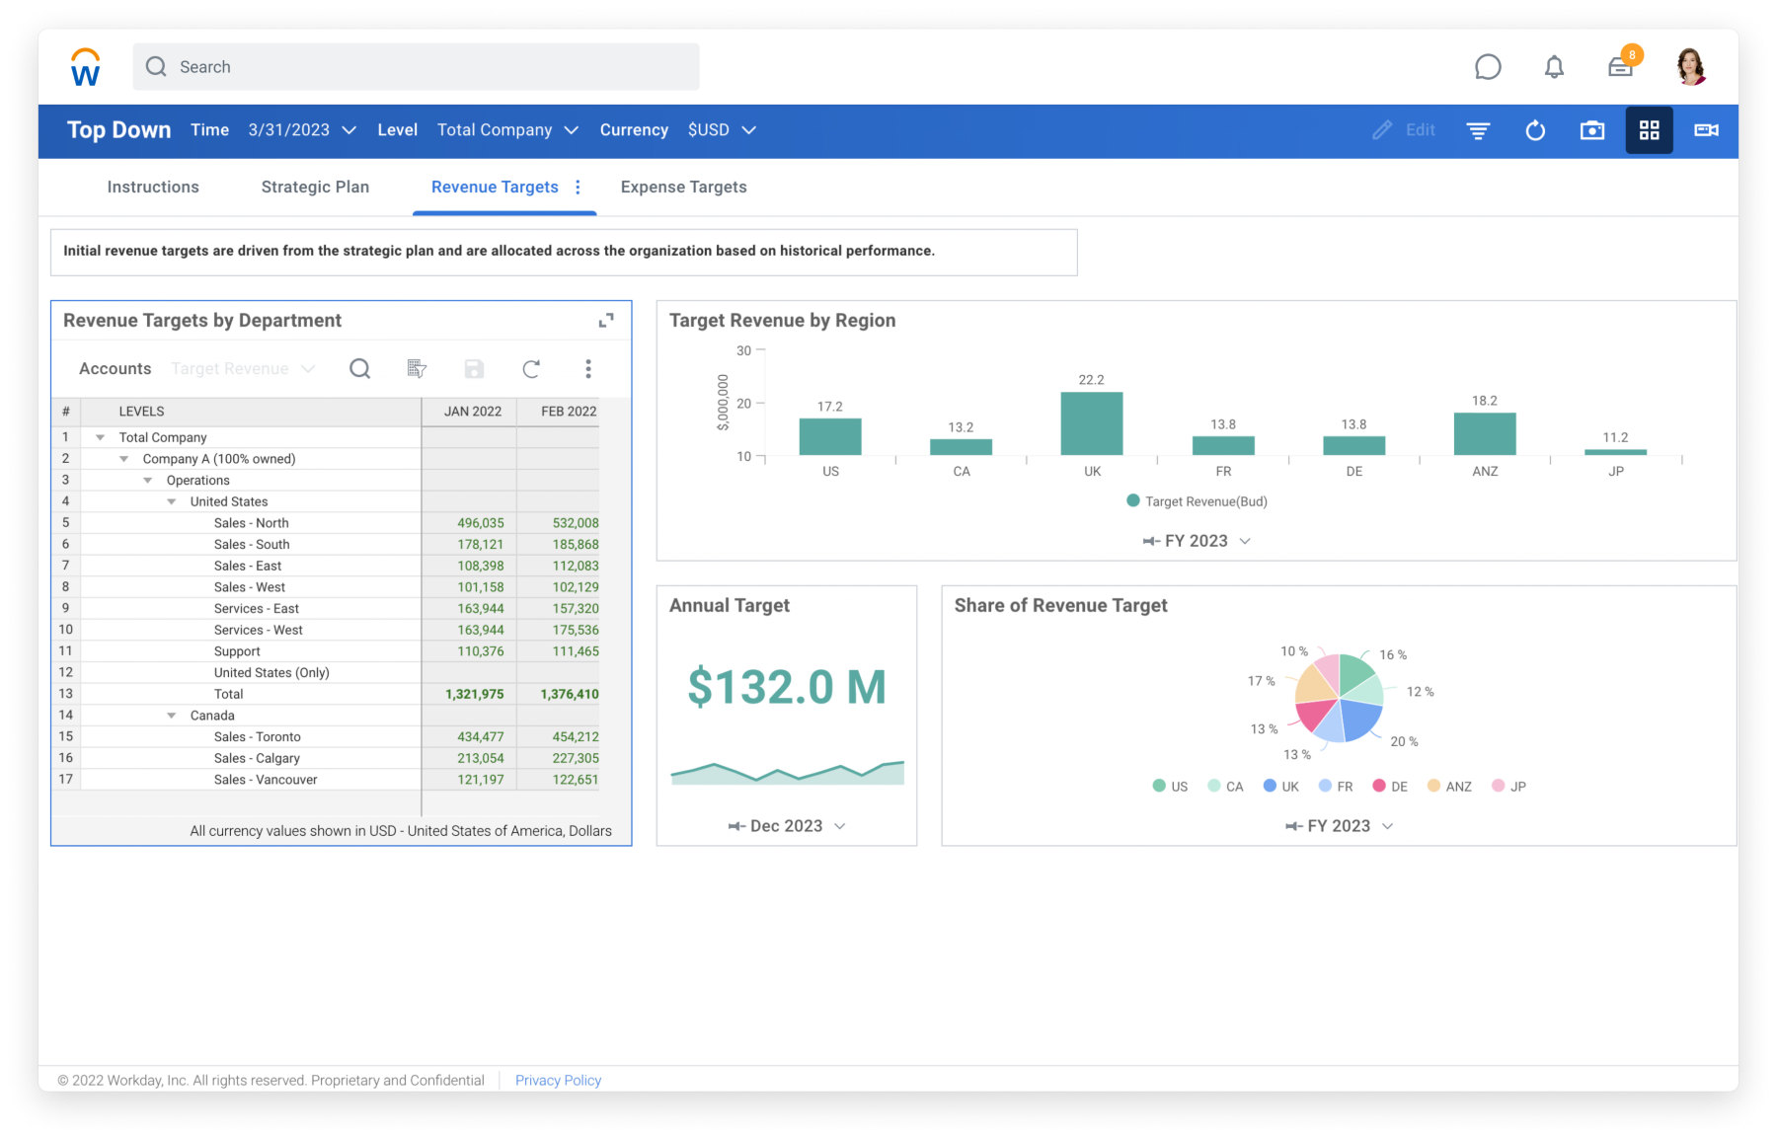Take a snapshot with the camera icon
Screen dimensions: 1777x1140
click(x=1592, y=129)
